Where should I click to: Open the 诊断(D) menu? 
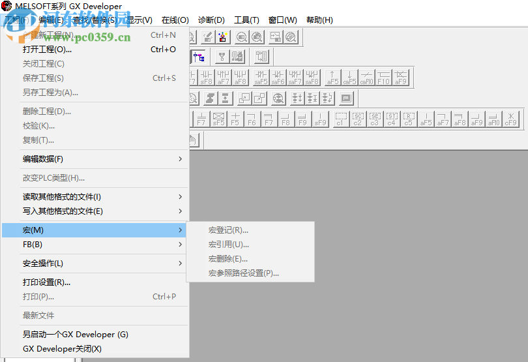tap(211, 20)
